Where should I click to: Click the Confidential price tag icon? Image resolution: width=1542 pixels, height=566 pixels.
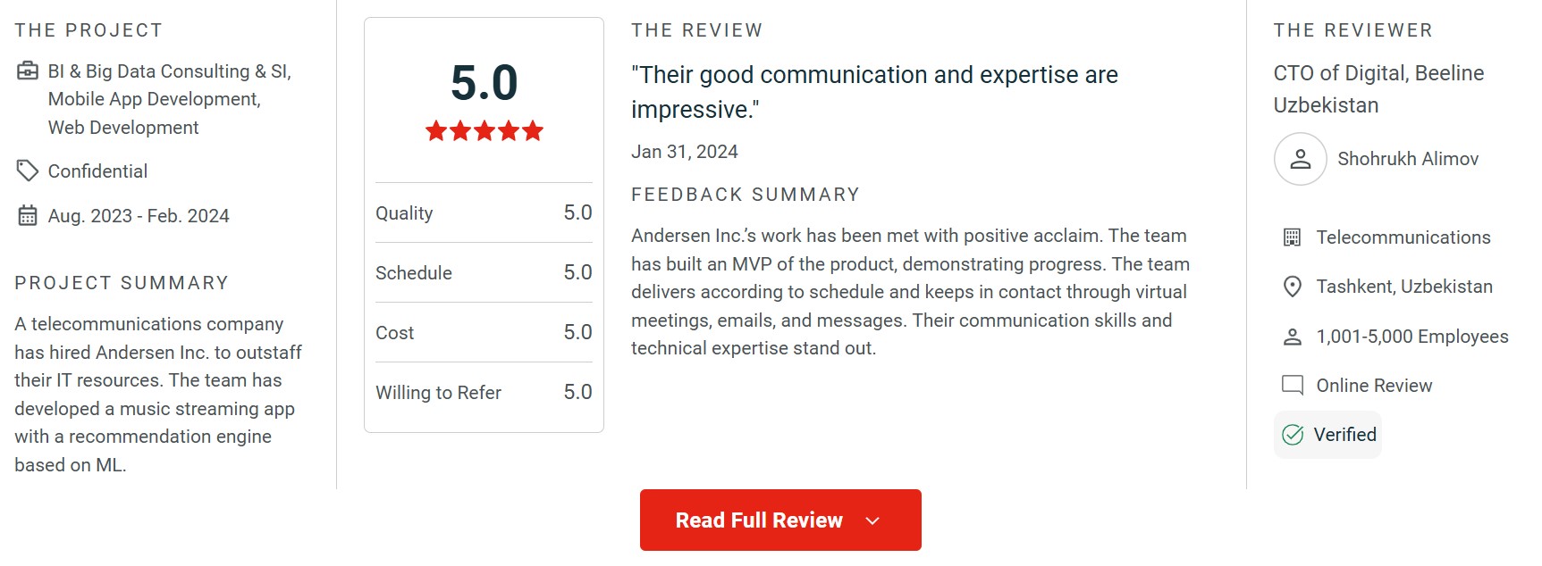pyautogui.click(x=28, y=171)
